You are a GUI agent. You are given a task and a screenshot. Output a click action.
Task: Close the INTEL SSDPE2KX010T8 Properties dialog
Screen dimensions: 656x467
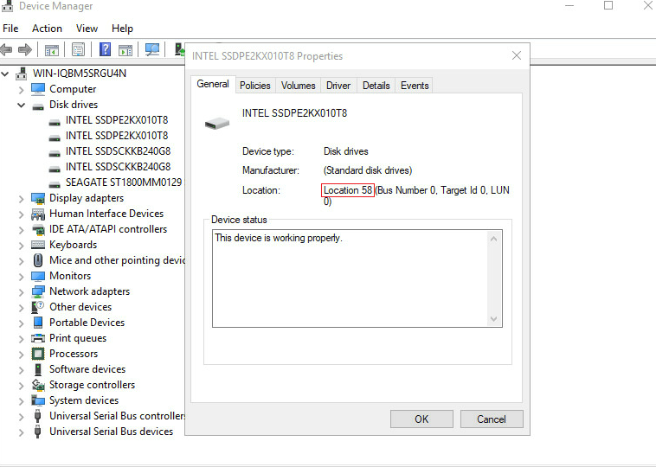[517, 55]
